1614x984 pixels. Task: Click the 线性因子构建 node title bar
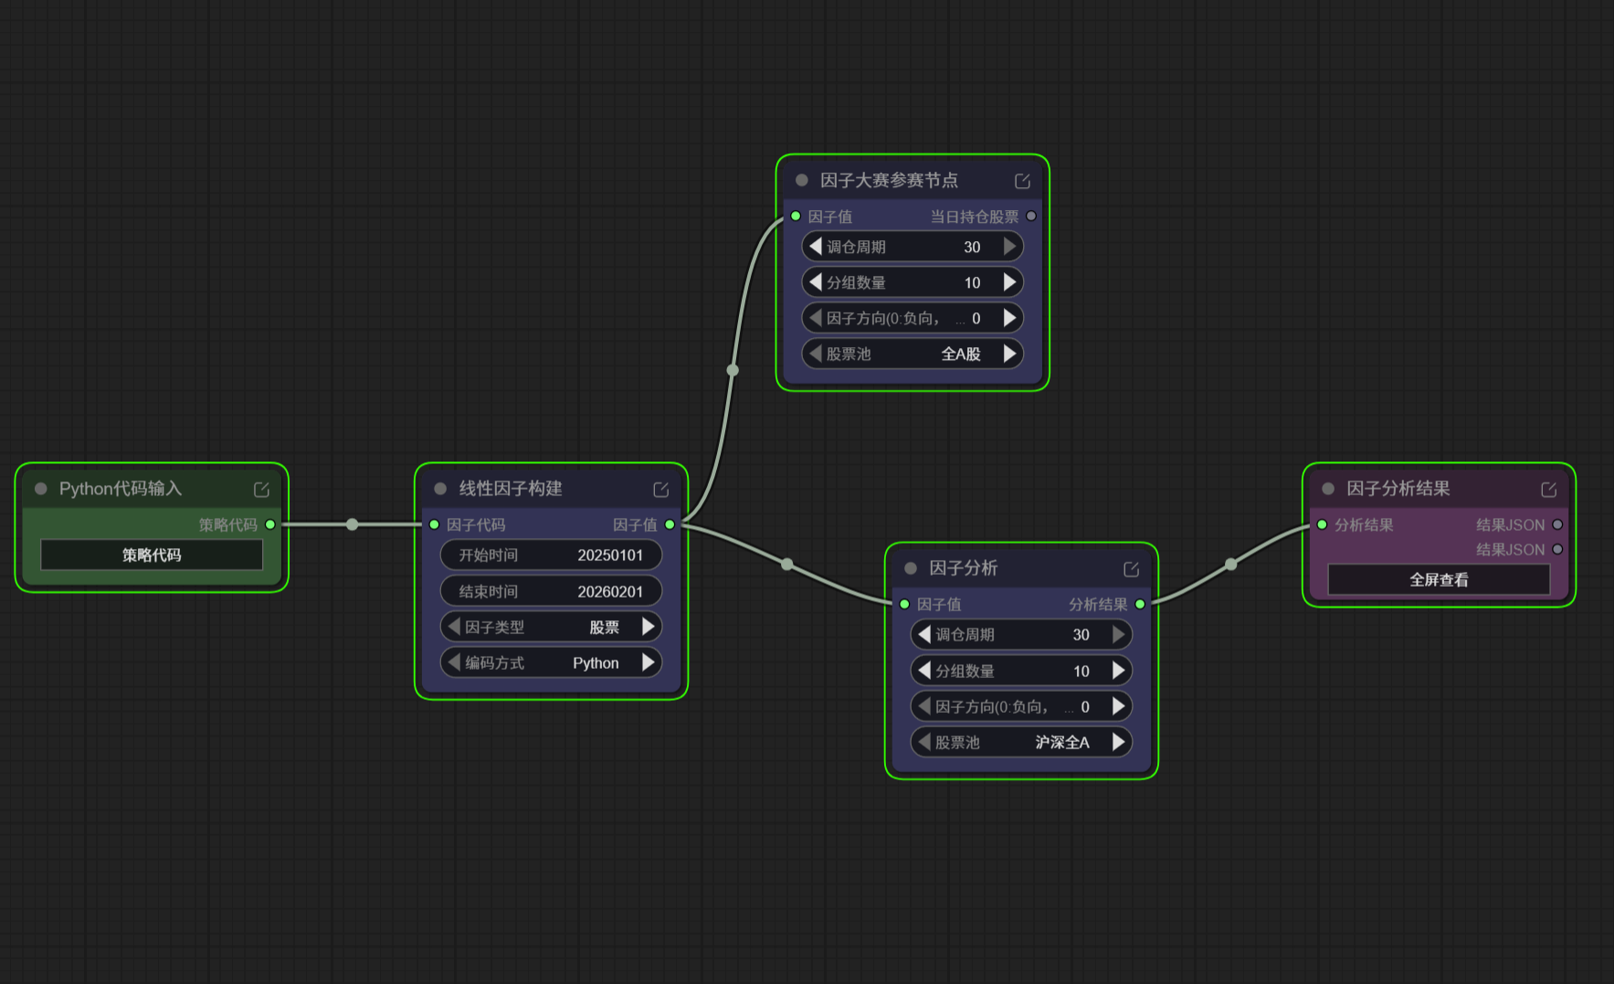point(548,489)
